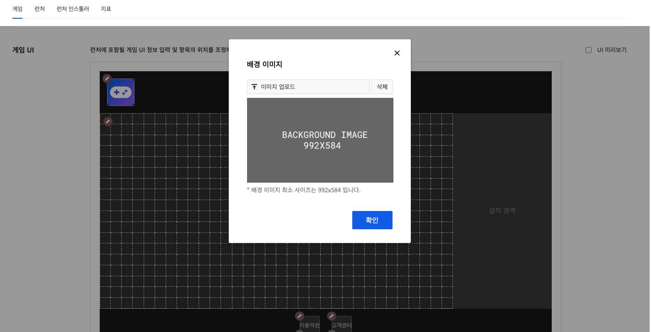Enable the UI 미리보기 checkbox

(588, 50)
